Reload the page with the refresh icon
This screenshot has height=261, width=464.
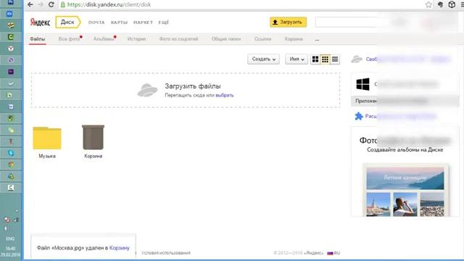click(x=51, y=4)
